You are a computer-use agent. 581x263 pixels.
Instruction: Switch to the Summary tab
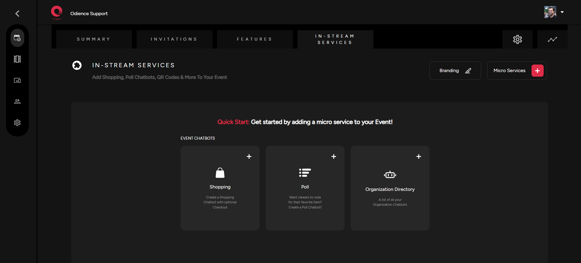point(94,39)
